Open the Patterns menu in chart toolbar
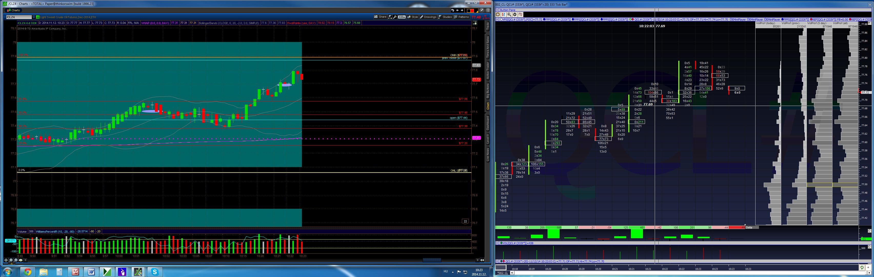Image resolution: width=874 pixels, height=277 pixels. click(x=461, y=17)
